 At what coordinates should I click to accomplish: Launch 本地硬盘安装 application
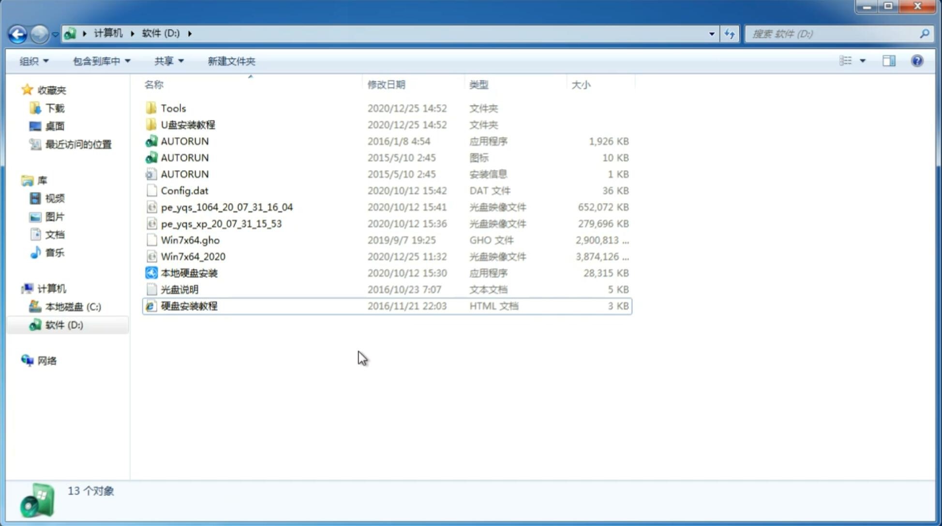pyautogui.click(x=188, y=273)
